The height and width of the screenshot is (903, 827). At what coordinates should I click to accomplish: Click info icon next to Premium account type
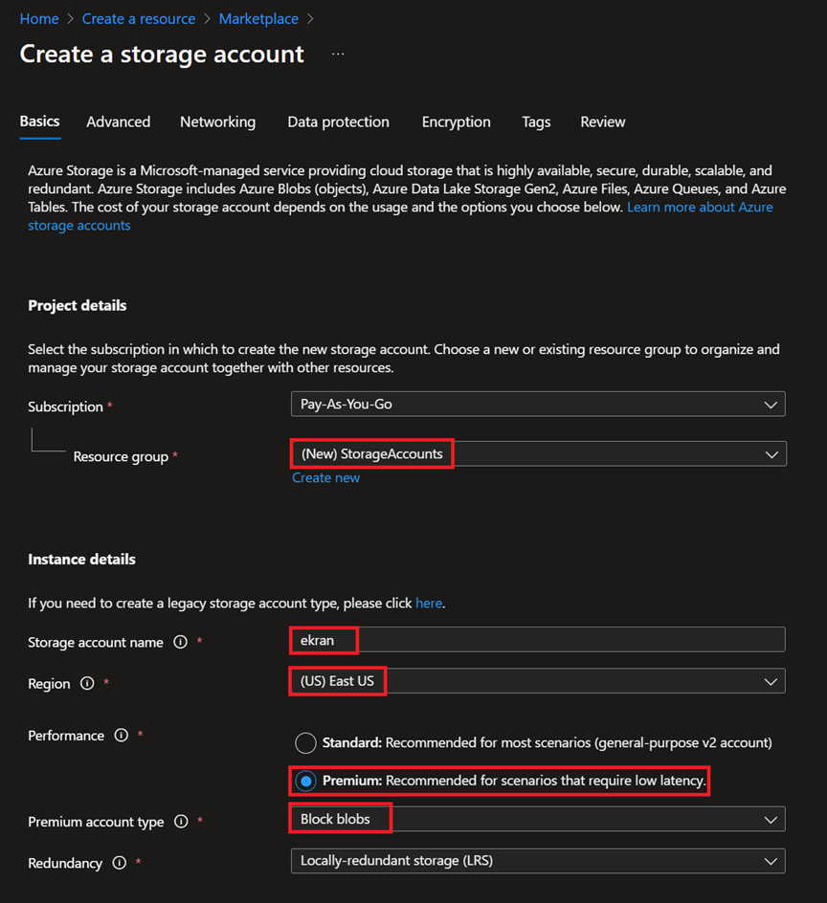pos(181,822)
